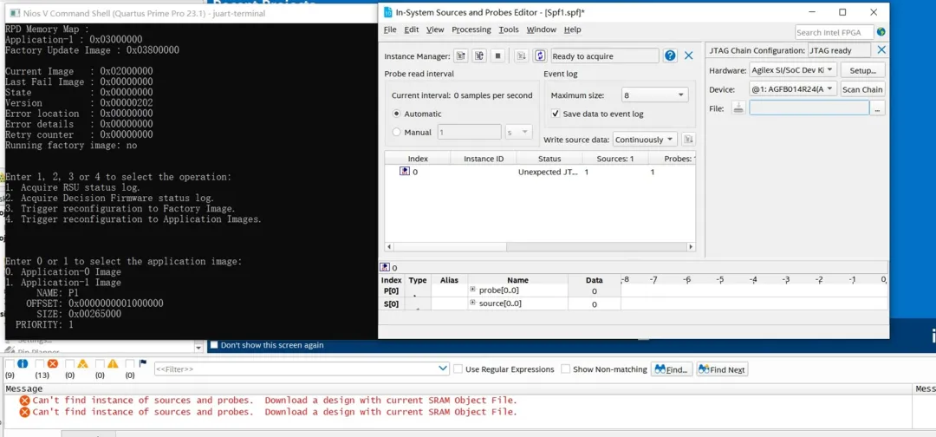The image size is (936, 437).
Task: Open the Hardware selection dropdown
Action: click(791, 70)
